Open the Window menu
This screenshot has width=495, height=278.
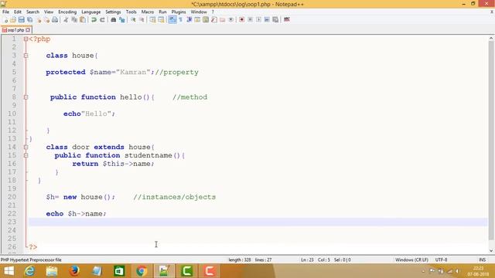pos(199,12)
